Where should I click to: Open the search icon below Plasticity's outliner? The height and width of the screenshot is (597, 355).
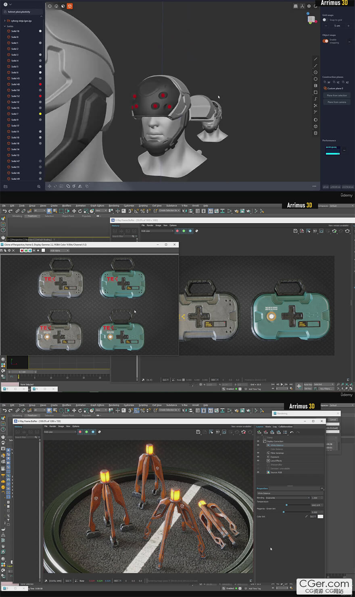tap(39, 187)
